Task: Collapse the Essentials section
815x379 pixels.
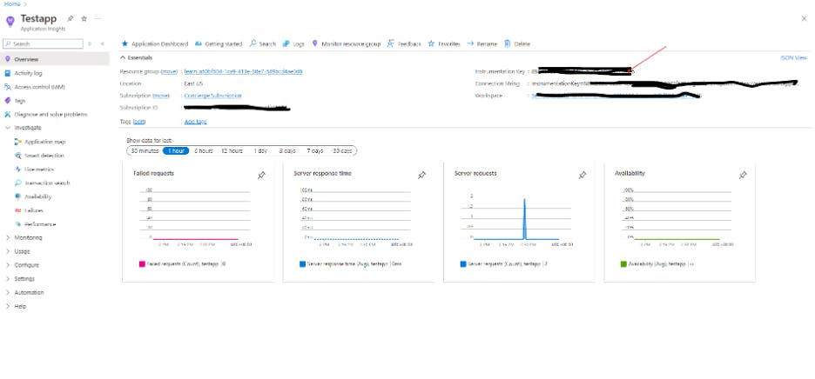Action: [136, 57]
